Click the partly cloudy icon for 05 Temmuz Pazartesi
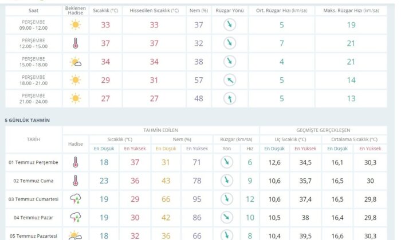Viewport: 401px width, 240px height. tap(76, 235)
